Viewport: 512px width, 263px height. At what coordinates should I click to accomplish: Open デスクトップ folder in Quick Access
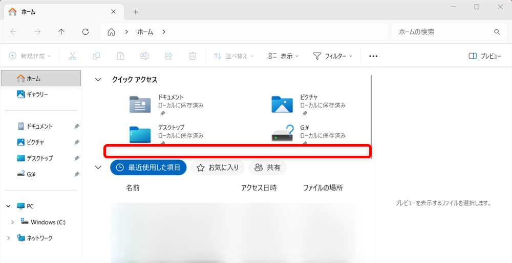(166, 134)
